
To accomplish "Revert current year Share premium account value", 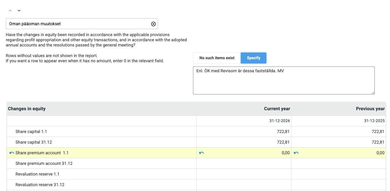I will (x=201, y=153).
